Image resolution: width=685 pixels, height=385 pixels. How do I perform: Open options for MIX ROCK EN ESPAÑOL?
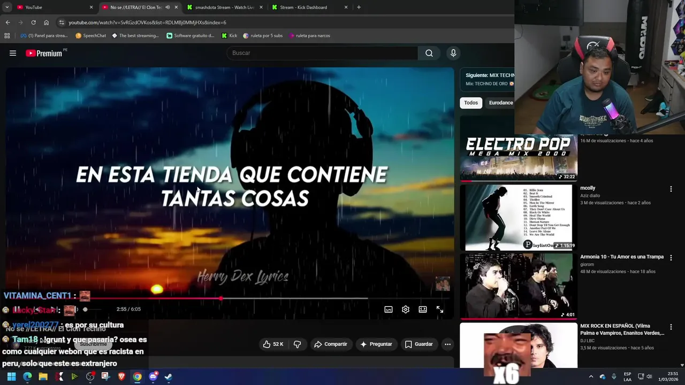coord(671,327)
